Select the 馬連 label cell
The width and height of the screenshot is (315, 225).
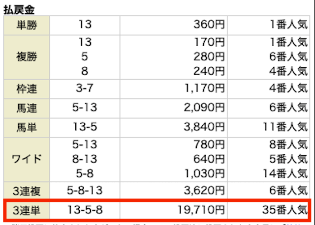[x=27, y=108]
